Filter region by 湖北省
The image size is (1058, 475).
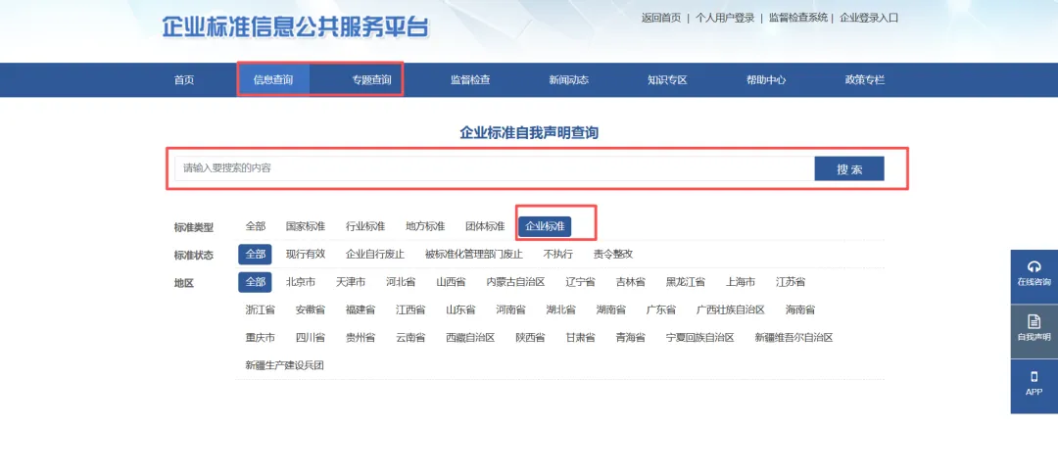tap(560, 309)
